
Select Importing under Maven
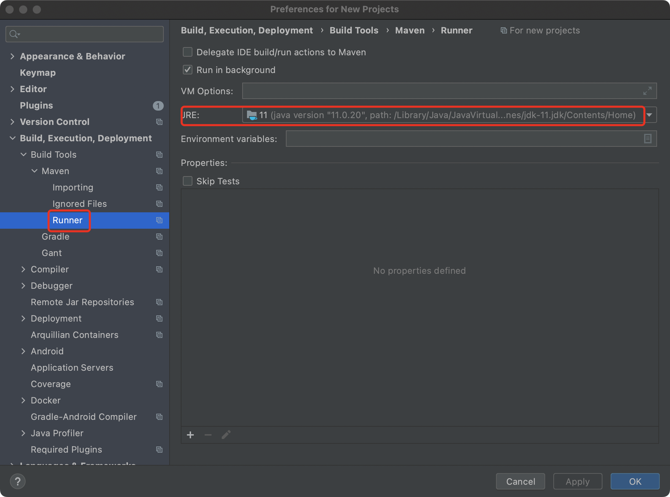coord(73,187)
